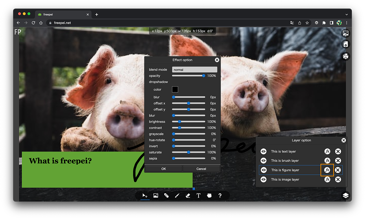365x219 pixels.
Task: Close the Layer option panel
Action: point(344,140)
